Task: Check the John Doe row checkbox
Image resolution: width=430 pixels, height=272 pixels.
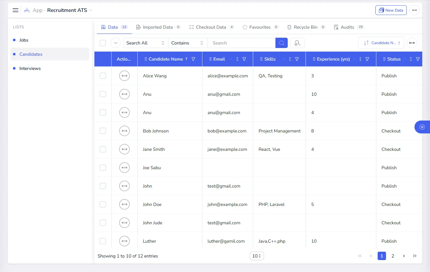Action: pyautogui.click(x=103, y=204)
